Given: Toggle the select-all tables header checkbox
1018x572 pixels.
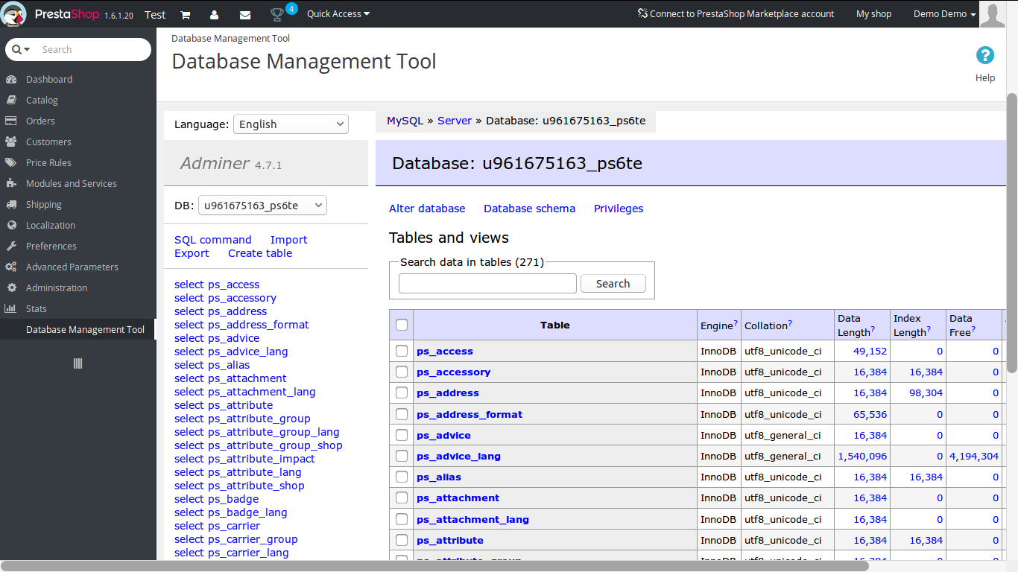Looking at the screenshot, I should point(402,325).
